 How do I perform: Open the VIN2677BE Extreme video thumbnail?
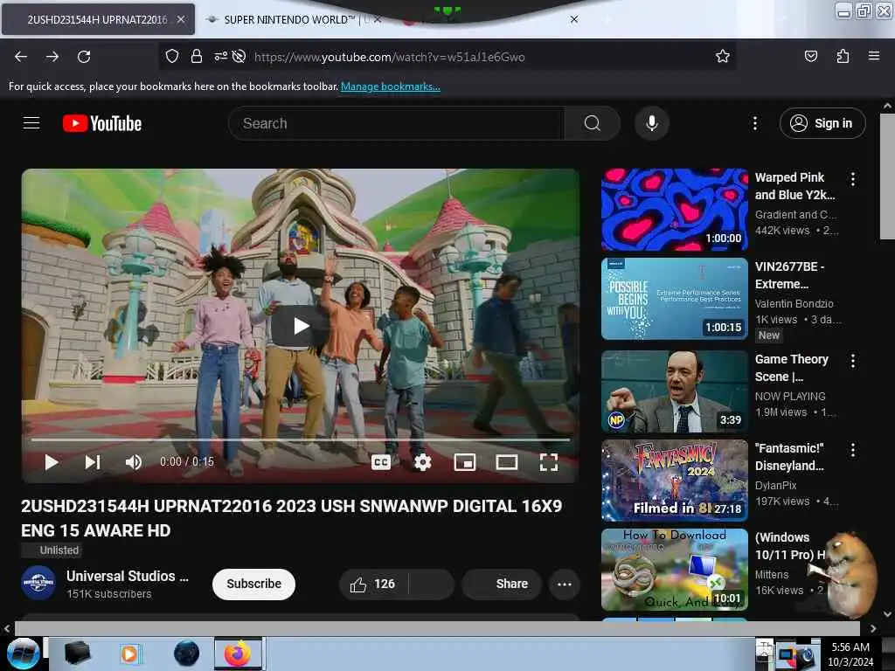tap(674, 299)
